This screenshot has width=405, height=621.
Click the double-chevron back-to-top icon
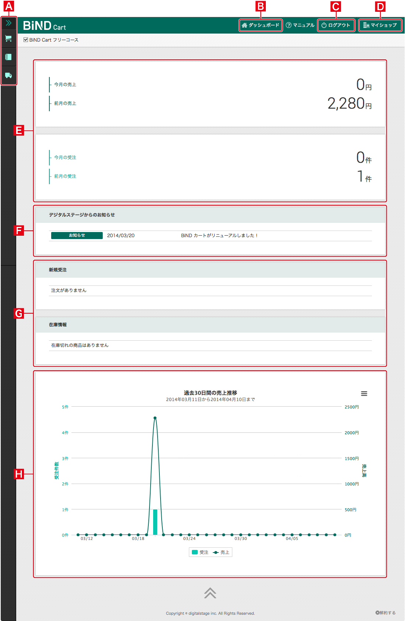[210, 593]
